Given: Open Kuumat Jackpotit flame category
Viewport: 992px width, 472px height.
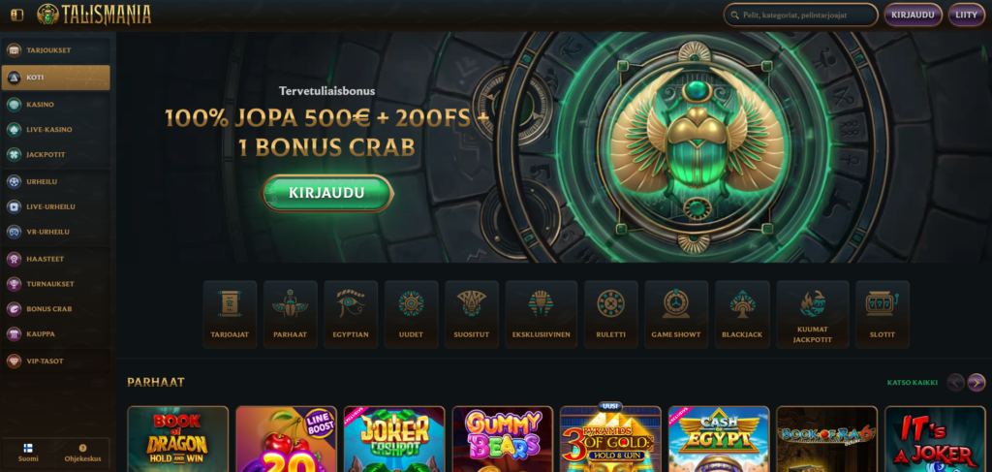Looking at the screenshot, I should click(813, 314).
